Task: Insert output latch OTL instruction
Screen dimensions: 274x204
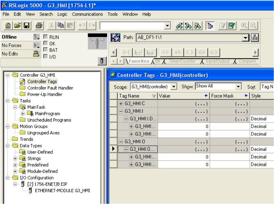Action: click(214, 52)
